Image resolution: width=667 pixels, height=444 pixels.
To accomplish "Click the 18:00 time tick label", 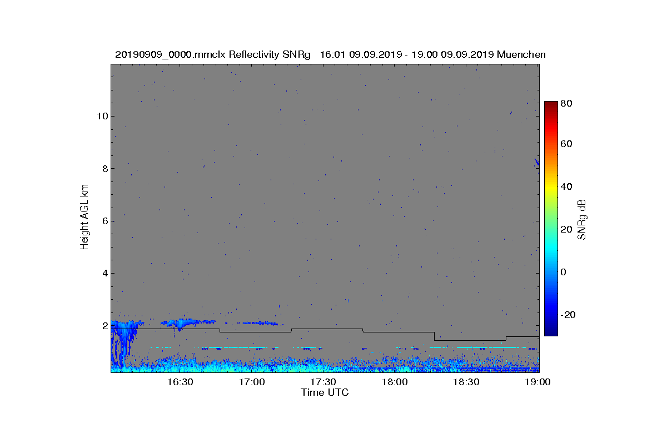I will pyautogui.click(x=395, y=382).
